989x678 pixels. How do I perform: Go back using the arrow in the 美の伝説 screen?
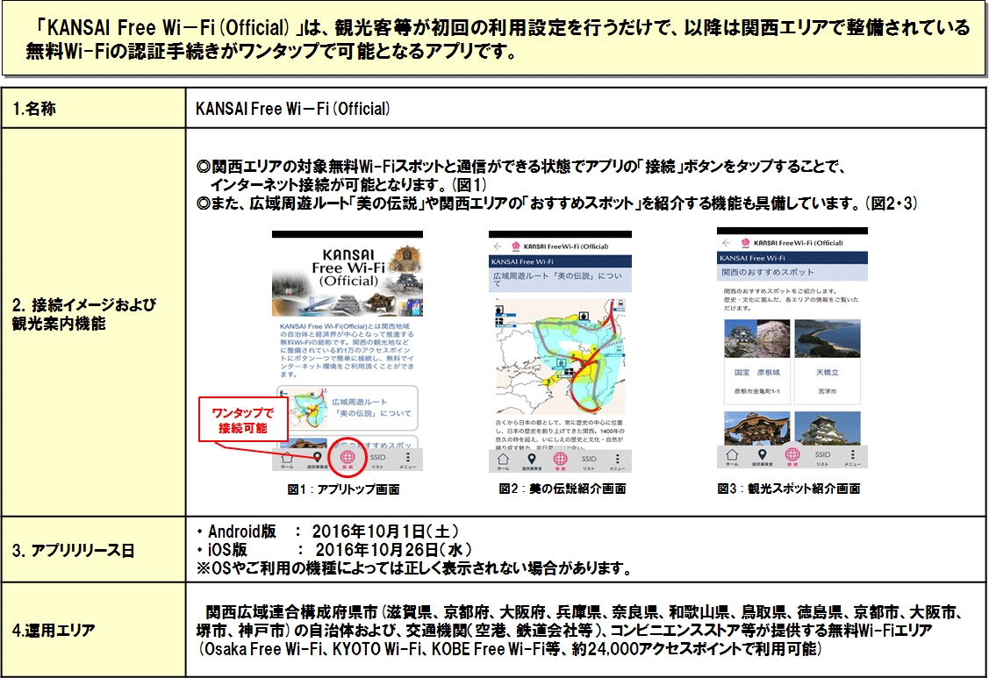[497, 246]
